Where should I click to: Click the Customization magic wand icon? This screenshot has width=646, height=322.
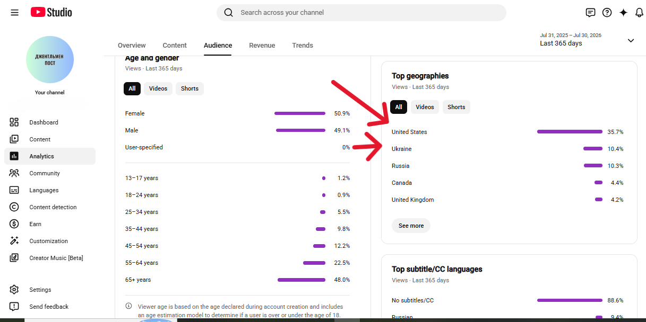click(x=14, y=241)
